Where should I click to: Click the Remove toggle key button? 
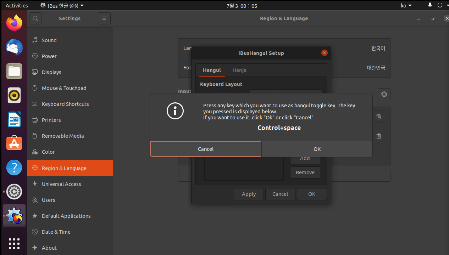pos(305,172)
